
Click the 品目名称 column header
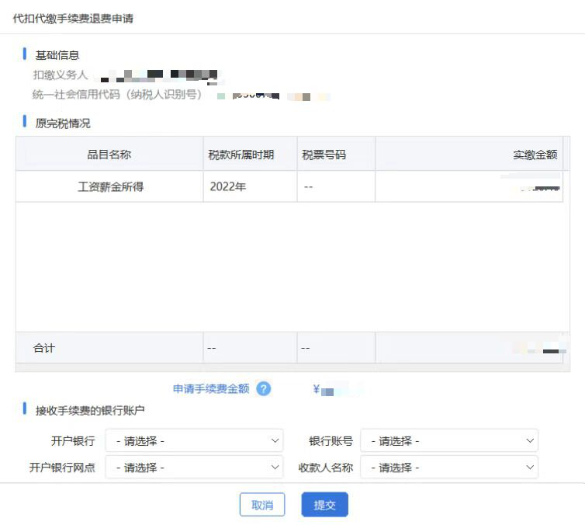[x=109, y=155]
